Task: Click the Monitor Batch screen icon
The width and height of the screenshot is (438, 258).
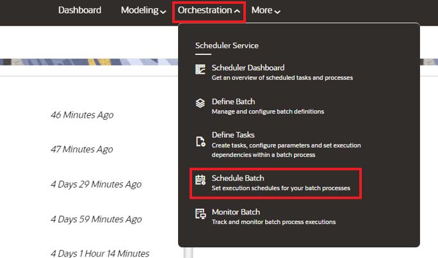Action: [x=200, y=214]
